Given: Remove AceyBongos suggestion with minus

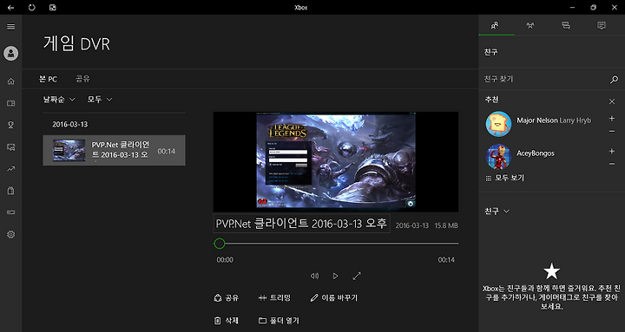Looking at the screenshot, I should click(x=612, y=164).
